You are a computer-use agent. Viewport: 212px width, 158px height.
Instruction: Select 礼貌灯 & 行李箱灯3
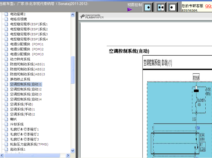point(24,139)
